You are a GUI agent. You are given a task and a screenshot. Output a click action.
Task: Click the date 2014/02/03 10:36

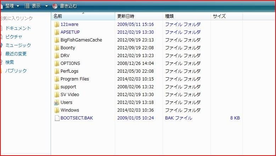(136, 110)
